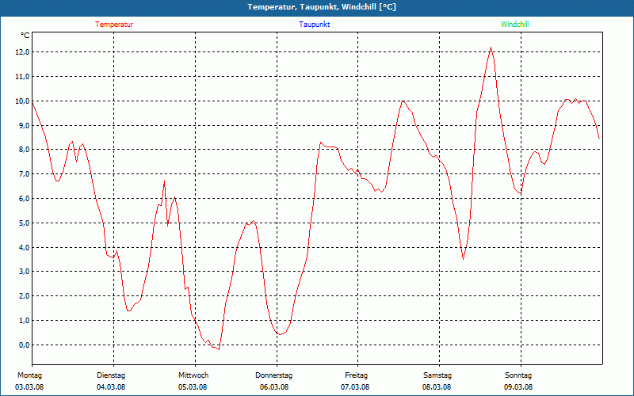Click the 2,0 y-axis value
This screenshot has width=634, height=396.
[24, 295]
